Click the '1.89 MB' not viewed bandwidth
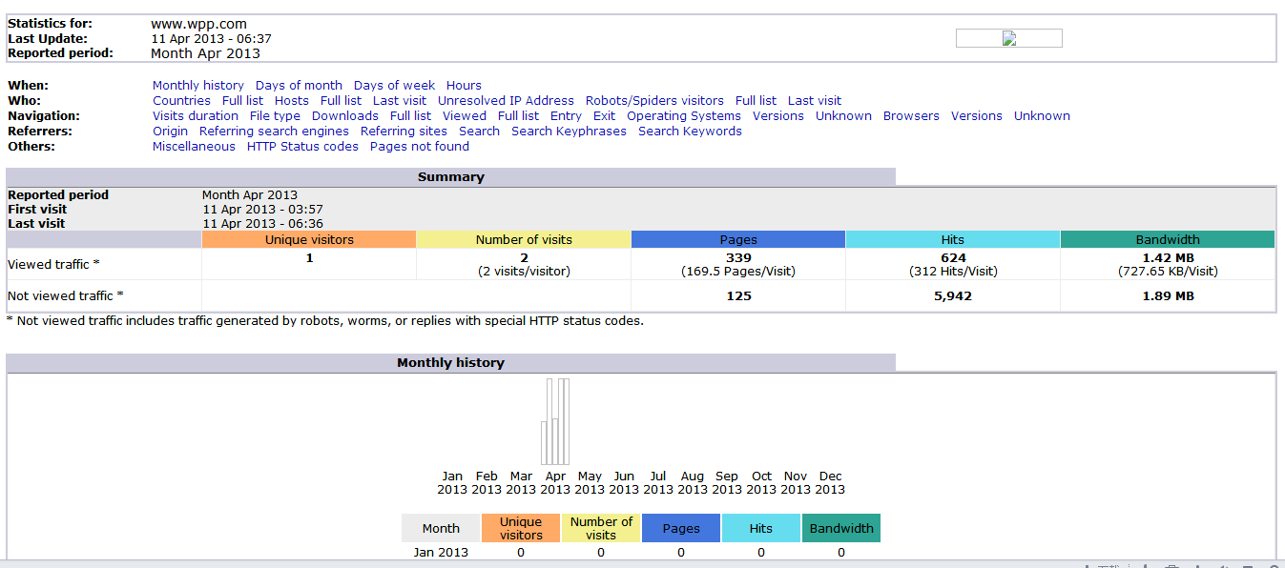 tap(1168, 295)
